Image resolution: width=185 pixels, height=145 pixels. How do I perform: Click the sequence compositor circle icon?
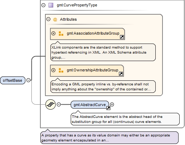coord(50,104)
